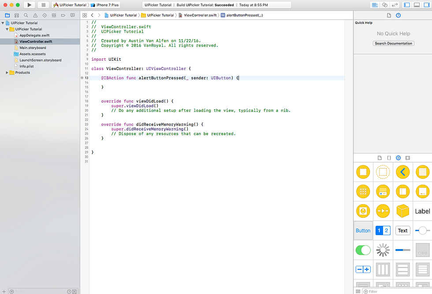Open Info.plist in the navigator
This screenshot has height=294, width=432.
click(26, 66)
